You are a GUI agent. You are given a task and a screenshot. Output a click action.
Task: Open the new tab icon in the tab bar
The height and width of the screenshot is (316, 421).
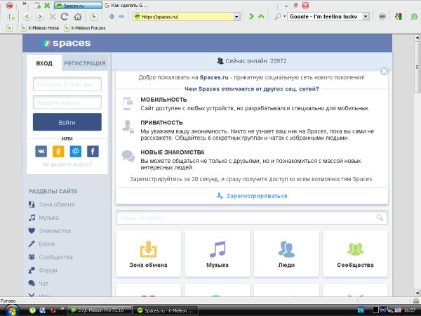tap(37, 5)
